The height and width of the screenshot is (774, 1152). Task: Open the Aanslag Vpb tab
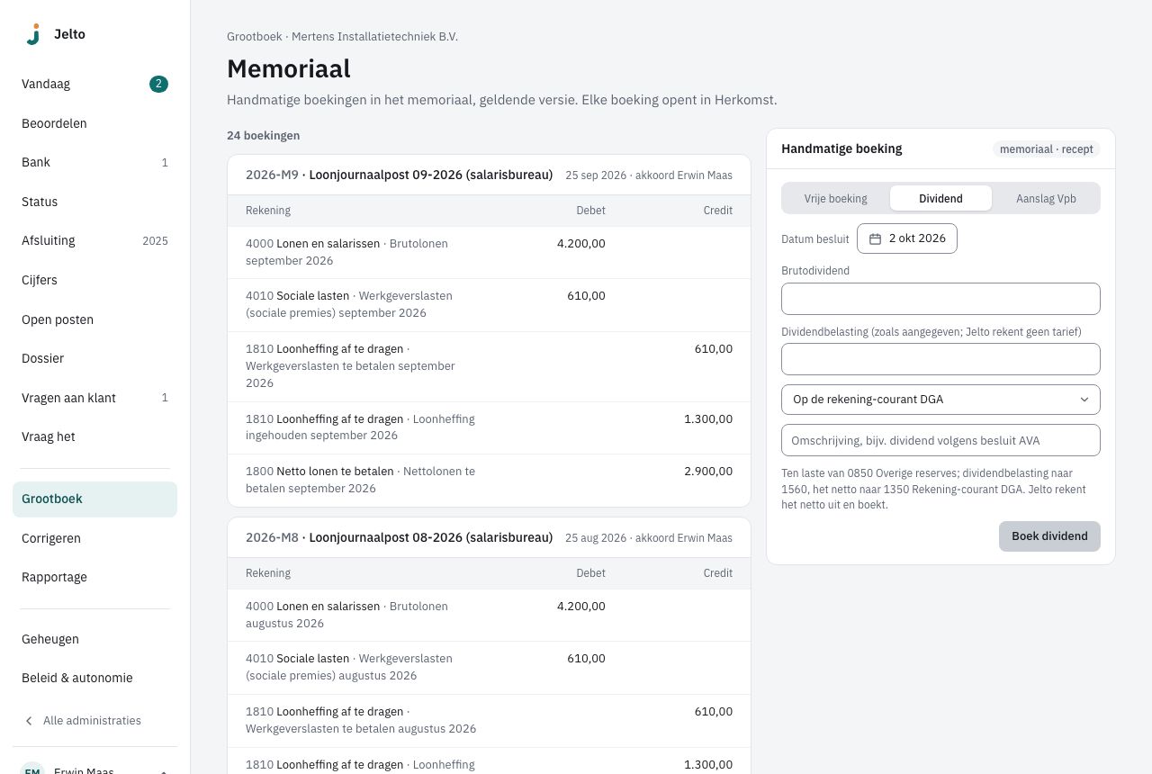tap(1046, 199)
